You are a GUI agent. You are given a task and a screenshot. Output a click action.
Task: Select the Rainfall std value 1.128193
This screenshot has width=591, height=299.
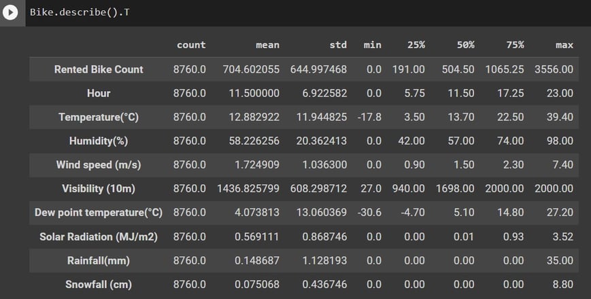tap(324, 260)
